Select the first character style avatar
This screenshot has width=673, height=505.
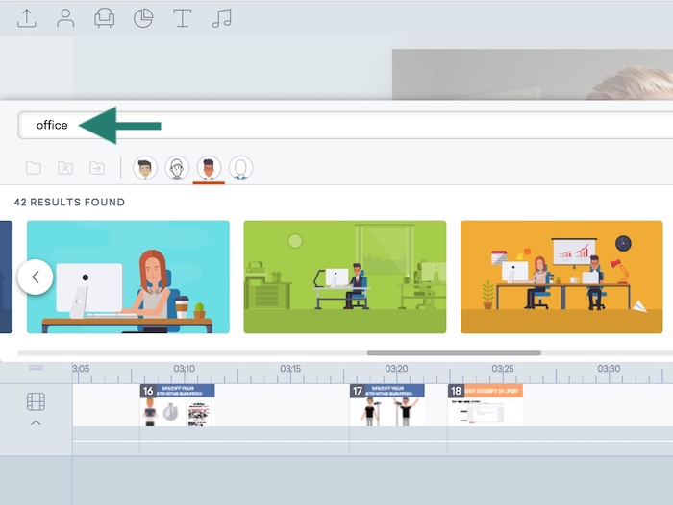pos(145,168)
